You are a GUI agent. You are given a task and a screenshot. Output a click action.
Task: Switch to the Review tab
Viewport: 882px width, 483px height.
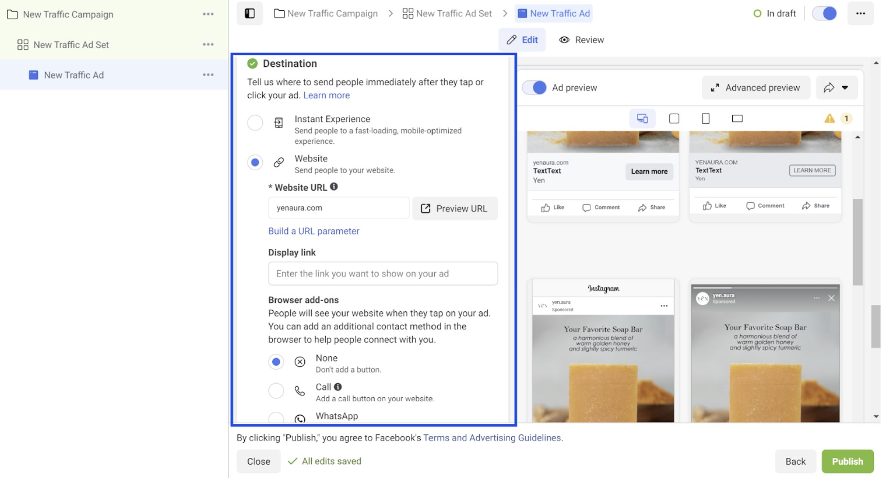click(581, 40)
